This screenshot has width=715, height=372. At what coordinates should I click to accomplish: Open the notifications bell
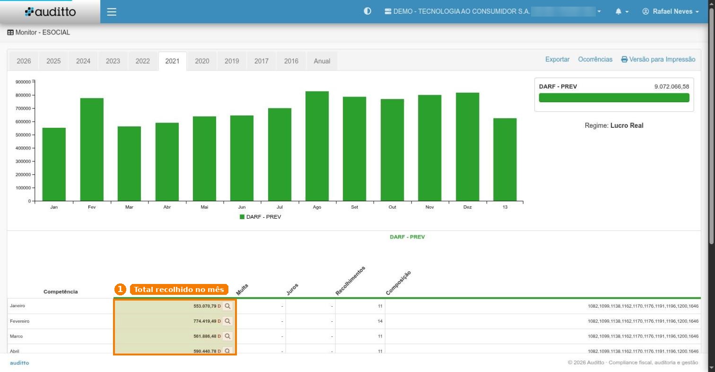pos(622,11)
